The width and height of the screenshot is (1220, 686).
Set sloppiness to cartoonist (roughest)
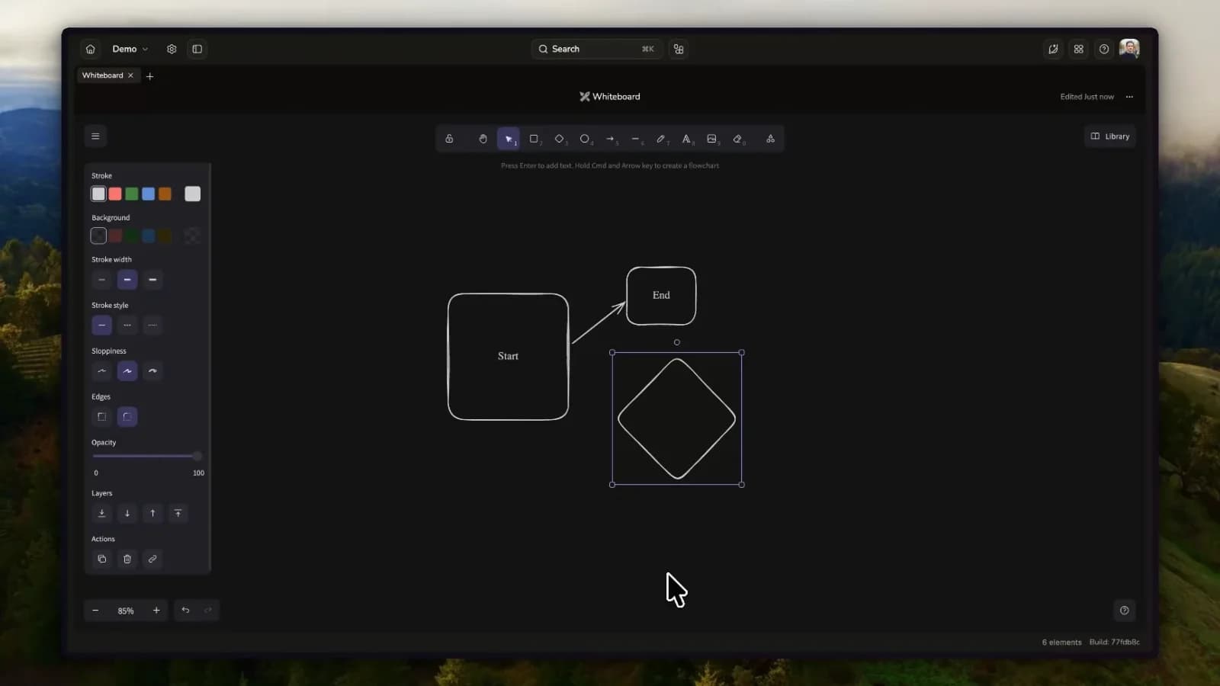152,371
